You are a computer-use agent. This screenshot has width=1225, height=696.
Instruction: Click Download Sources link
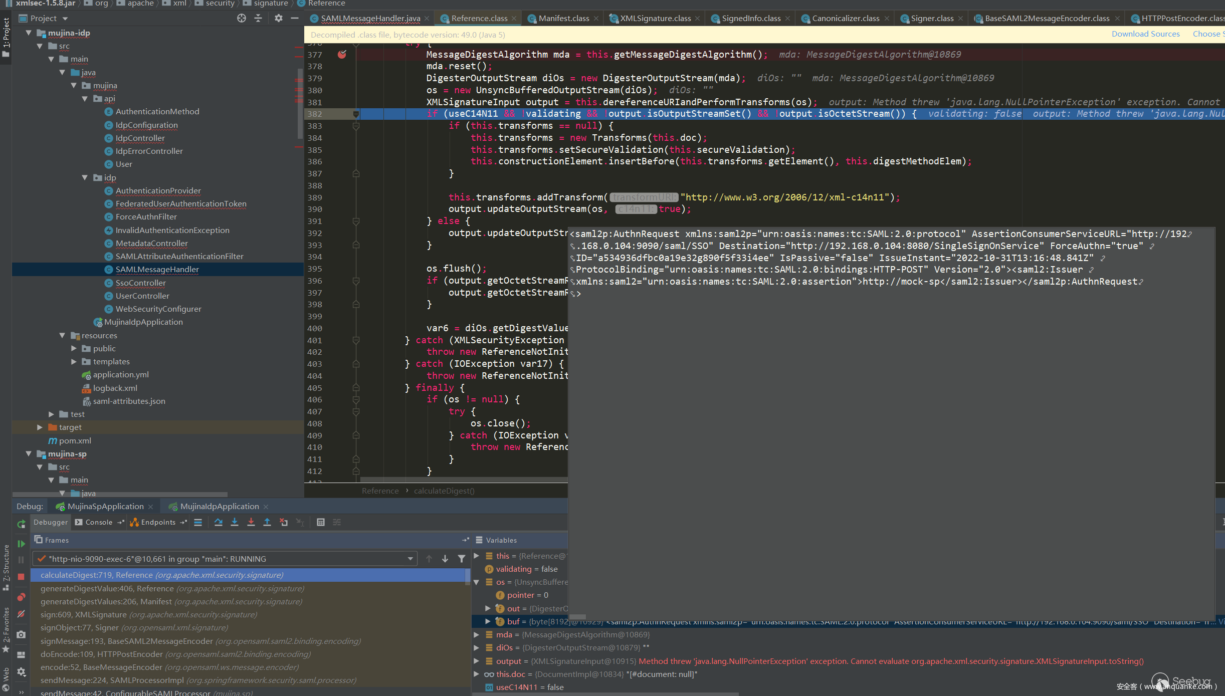[1145, 34]
